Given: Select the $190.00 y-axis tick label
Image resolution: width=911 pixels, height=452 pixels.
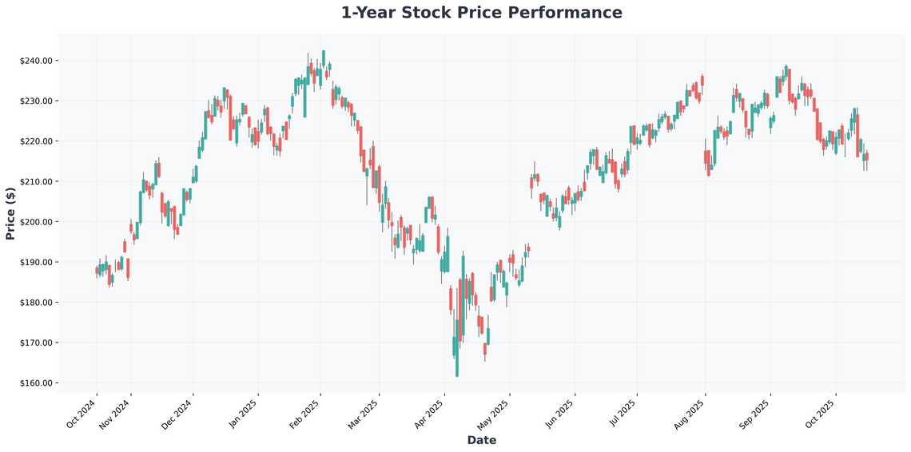Looking at the screenshot, I should pos(36,262).
